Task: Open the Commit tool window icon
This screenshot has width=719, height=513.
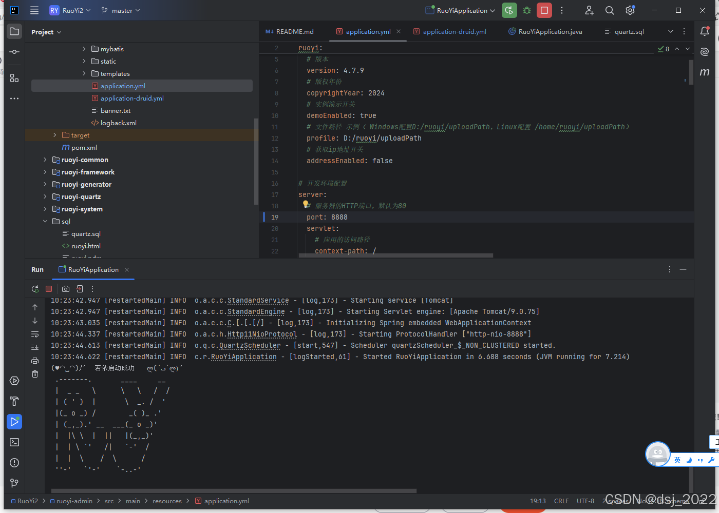Action: [x=14, y=52]
